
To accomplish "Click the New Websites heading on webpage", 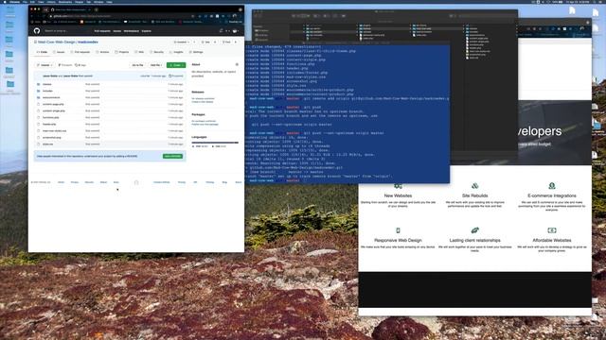I will point(398,195).
